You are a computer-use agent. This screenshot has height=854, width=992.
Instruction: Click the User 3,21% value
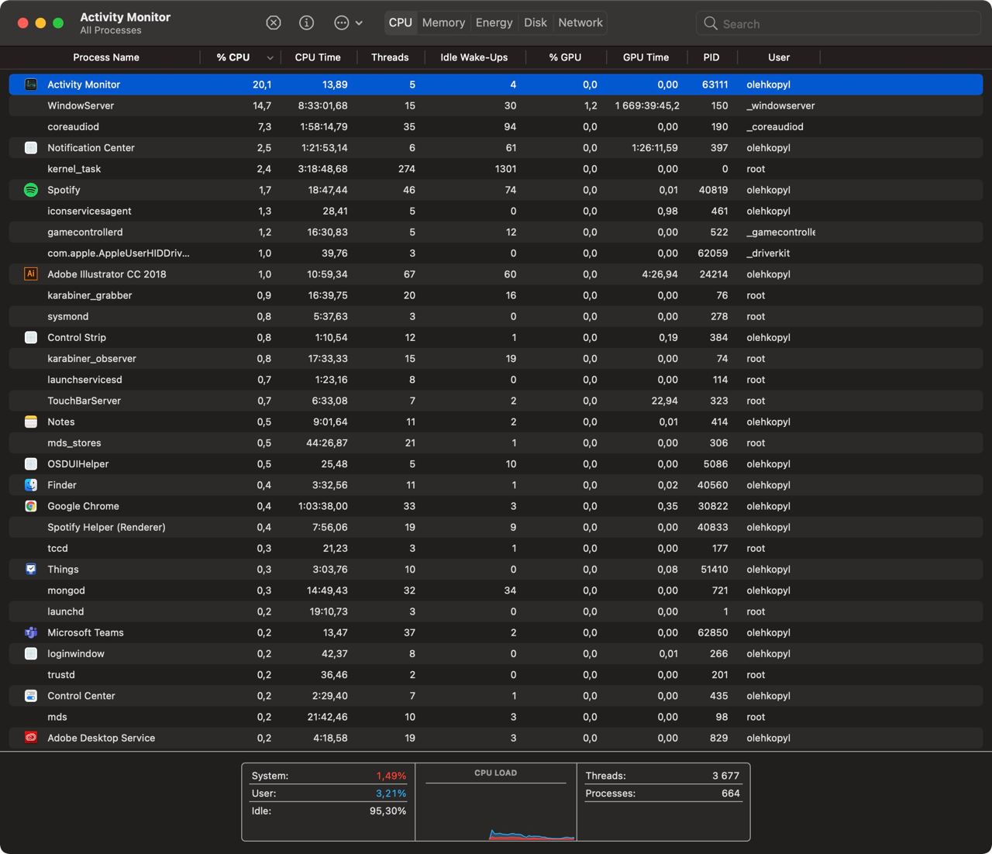(x=391, y=794)
